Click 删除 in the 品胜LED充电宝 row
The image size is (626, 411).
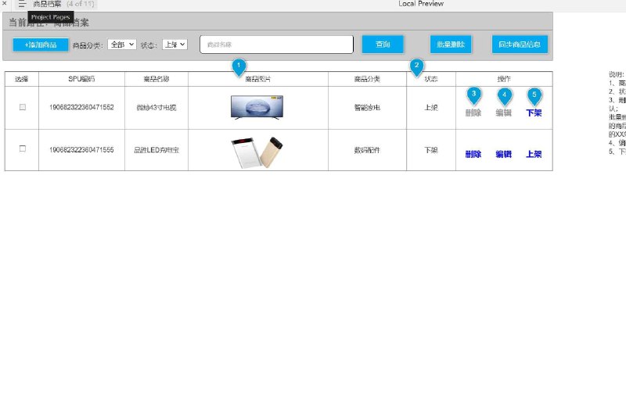click(473, 154)
